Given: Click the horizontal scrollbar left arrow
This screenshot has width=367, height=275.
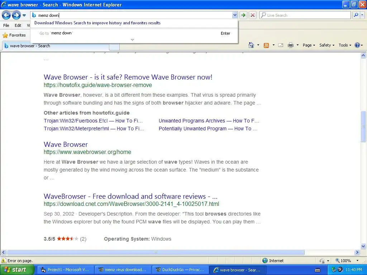Looking at the screenshot, I should pos(3,252).
